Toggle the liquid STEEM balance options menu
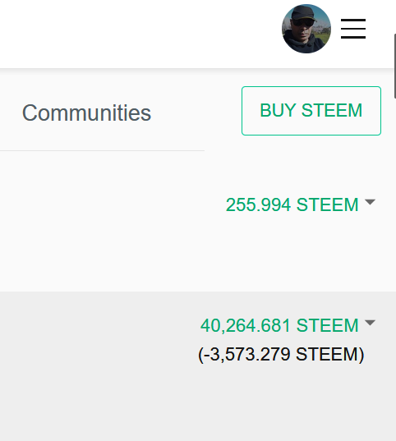The width and height of the screenshot is (396, 441). tap(370, 202)
